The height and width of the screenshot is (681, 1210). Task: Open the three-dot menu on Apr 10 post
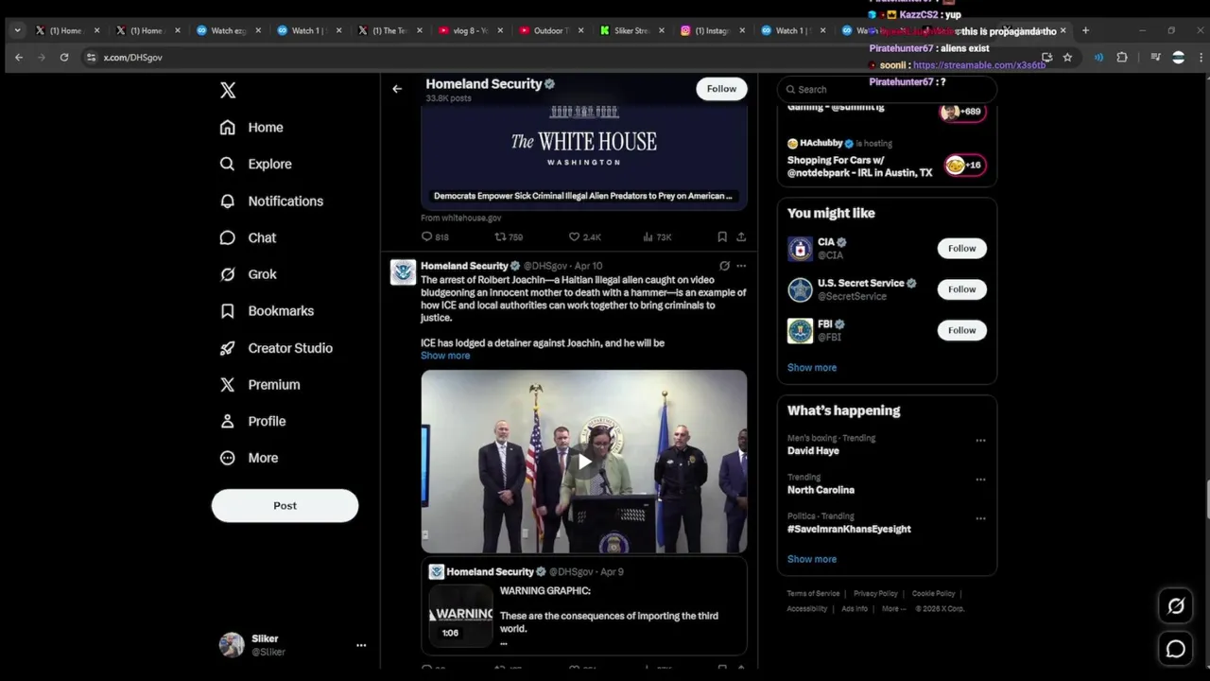pos(741,266)
